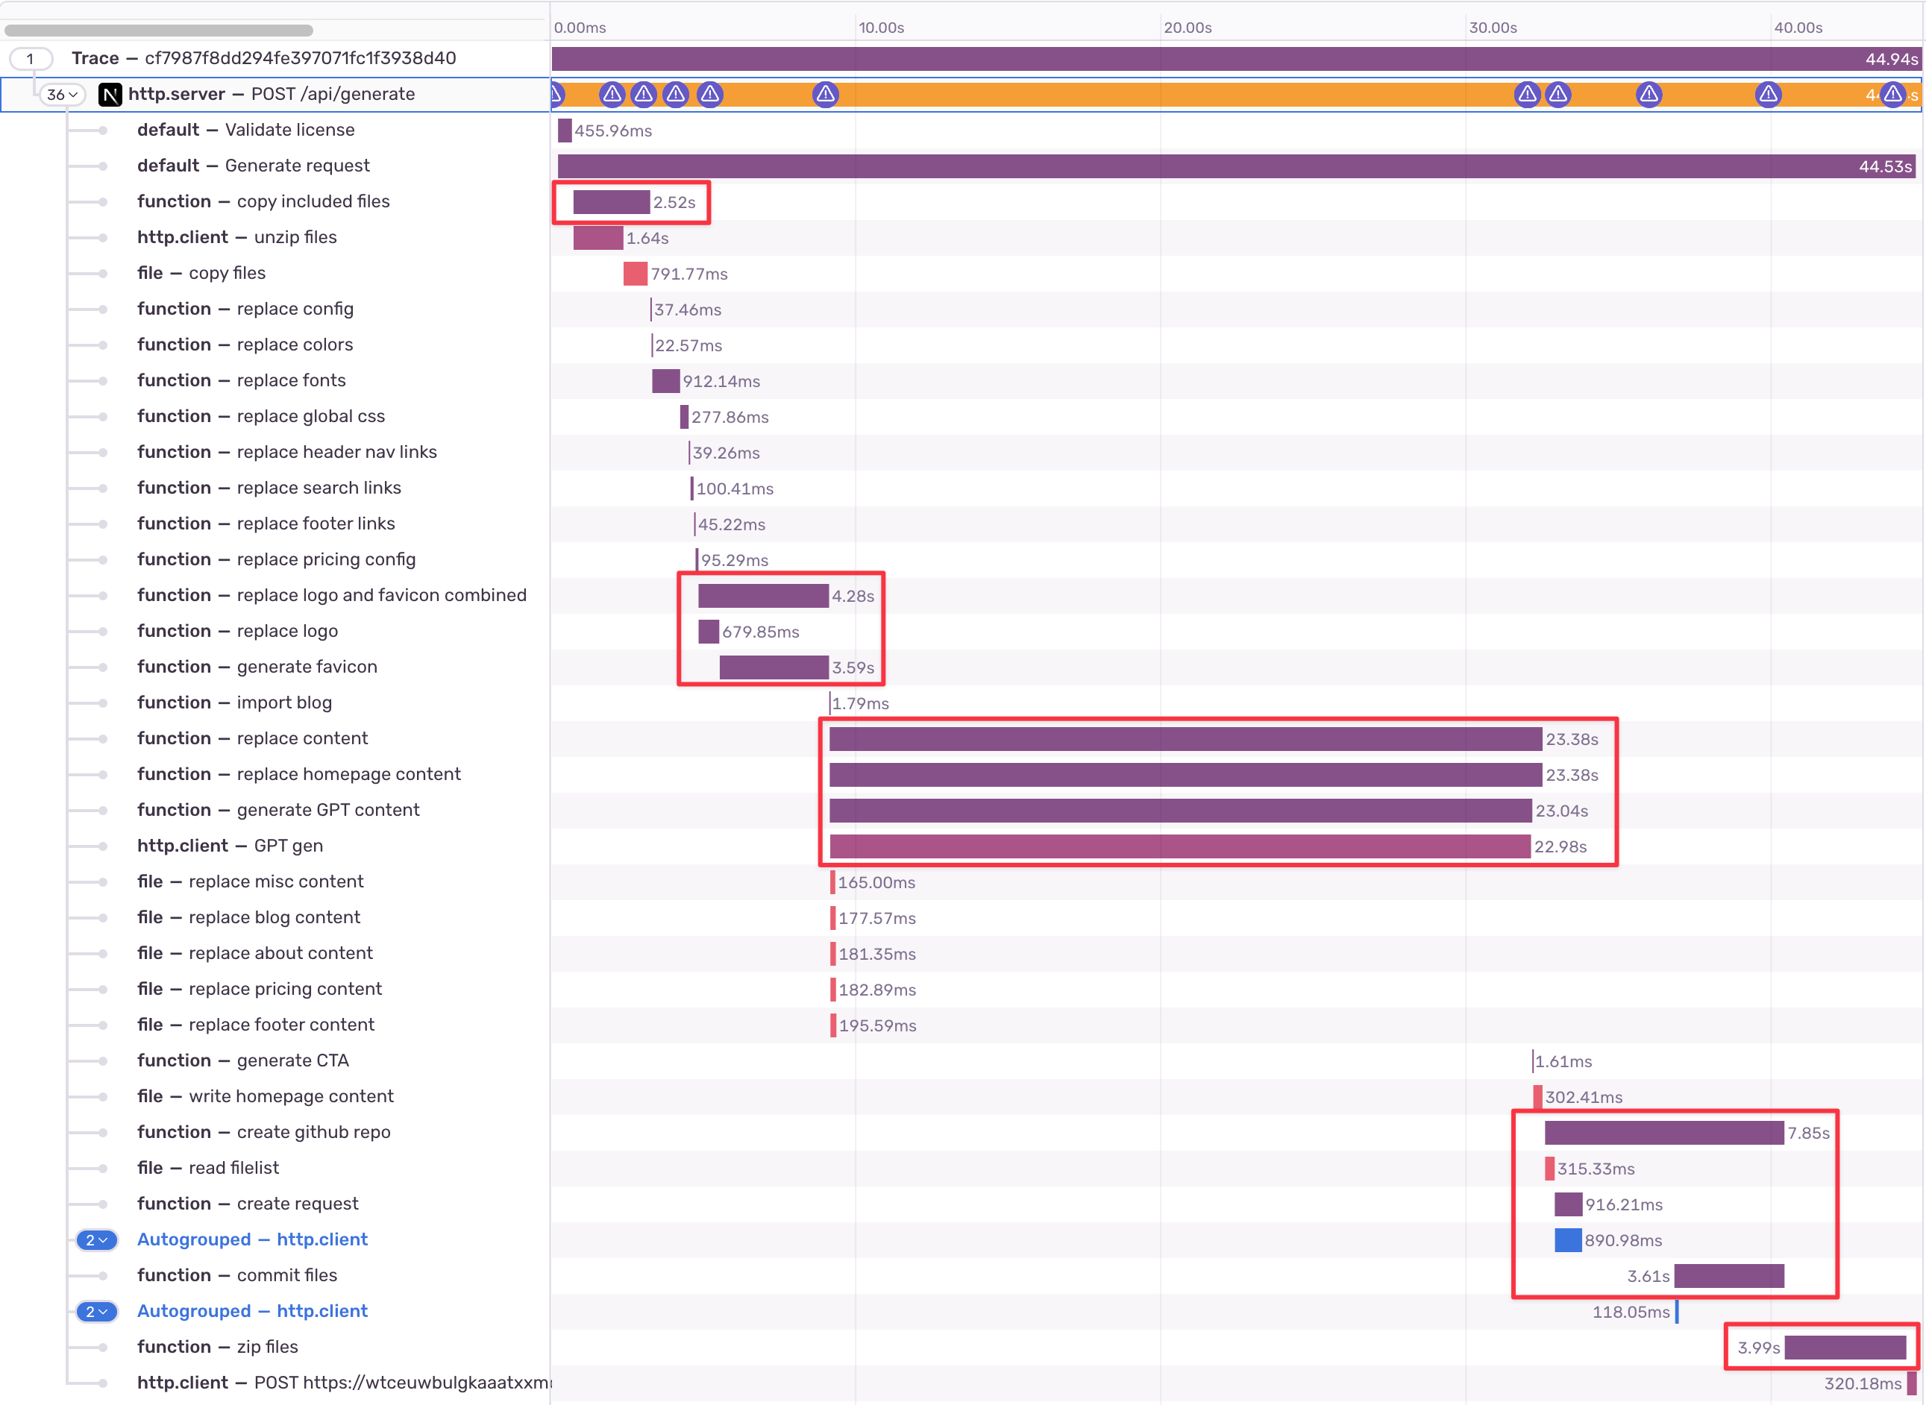Click the Trace root count badge showing 1
Image resolution: width=1926 pixels, height=1405 pixels.
coord(31,59)
